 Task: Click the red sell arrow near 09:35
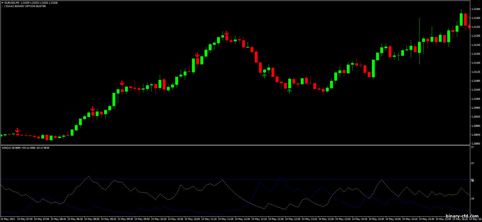point(122,84)
